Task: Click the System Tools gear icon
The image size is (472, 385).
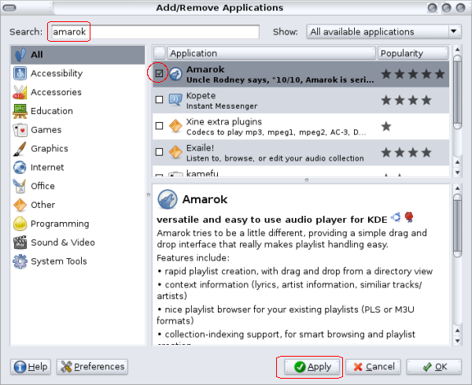Action: pos(20,261)
